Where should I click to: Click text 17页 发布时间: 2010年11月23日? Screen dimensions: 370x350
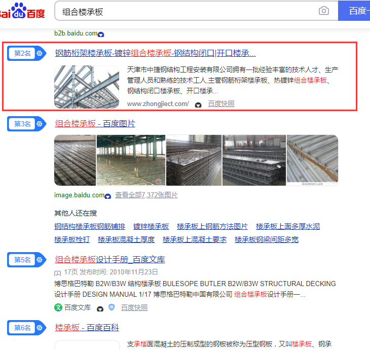[x=111, y=272]
